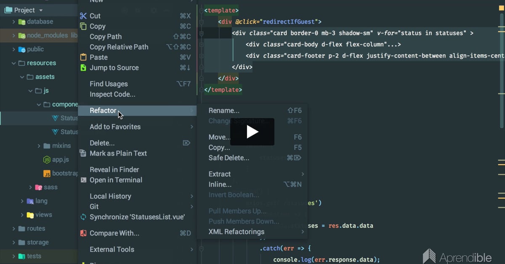Screen dimensions: 505x264
Task: Open the External Tools submenu
Action: tap(138, 250)
